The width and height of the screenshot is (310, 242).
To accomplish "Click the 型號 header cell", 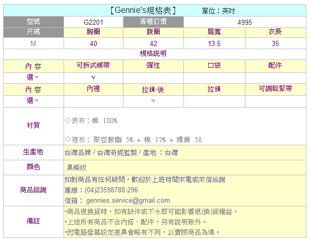I will click(34, 21).
